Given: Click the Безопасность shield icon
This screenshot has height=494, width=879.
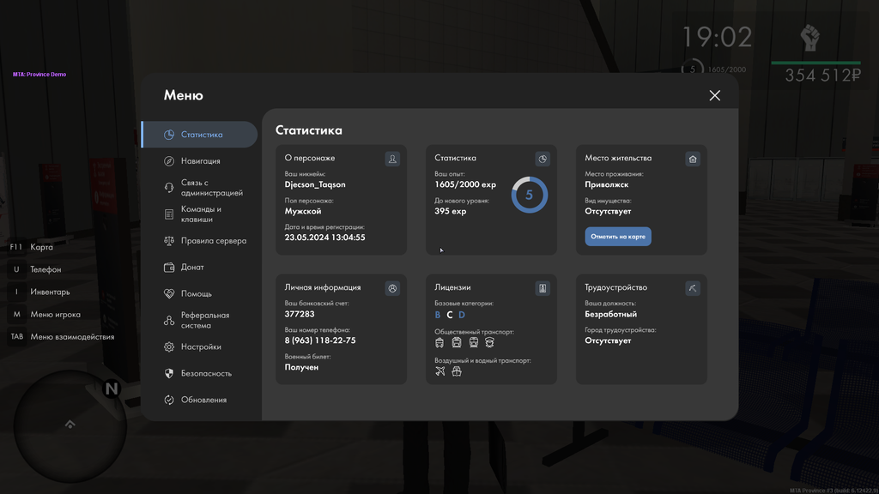Looking at the screenshot, I should pyautogui.click(x=169, y=374).
